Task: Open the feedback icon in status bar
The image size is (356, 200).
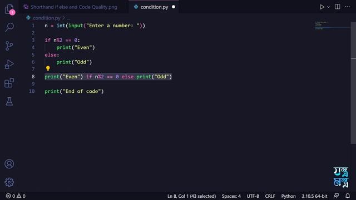Action: pyautogui.click(x=336, y=196)
